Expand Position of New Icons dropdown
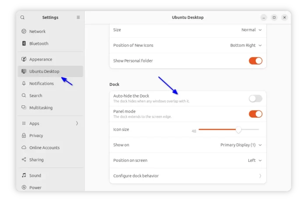The image size is (307, 204). 246,45
